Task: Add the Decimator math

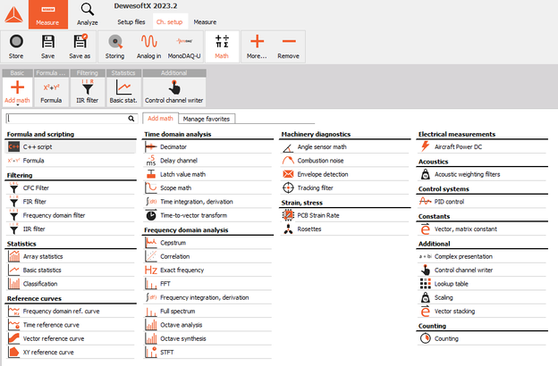Action: click(x=207, y=146)
